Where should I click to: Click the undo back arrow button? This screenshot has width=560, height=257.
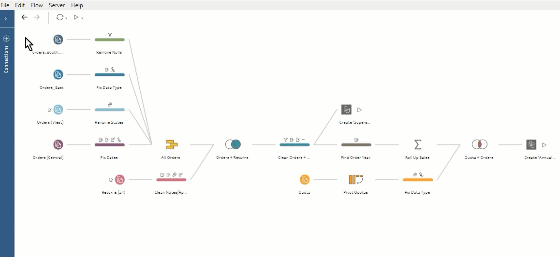tap(25, 17)
